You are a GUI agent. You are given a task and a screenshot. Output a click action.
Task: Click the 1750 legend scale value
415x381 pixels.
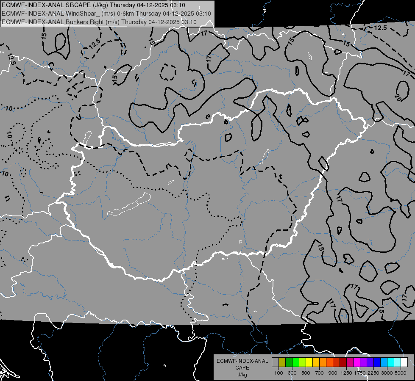360,373
